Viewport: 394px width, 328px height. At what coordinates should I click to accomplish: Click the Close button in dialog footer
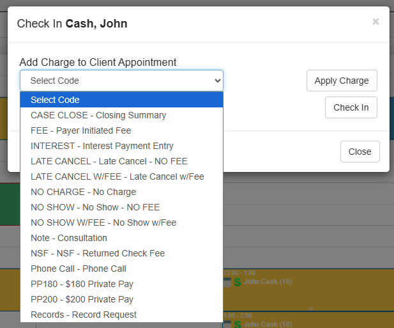(x=360, y=152)
